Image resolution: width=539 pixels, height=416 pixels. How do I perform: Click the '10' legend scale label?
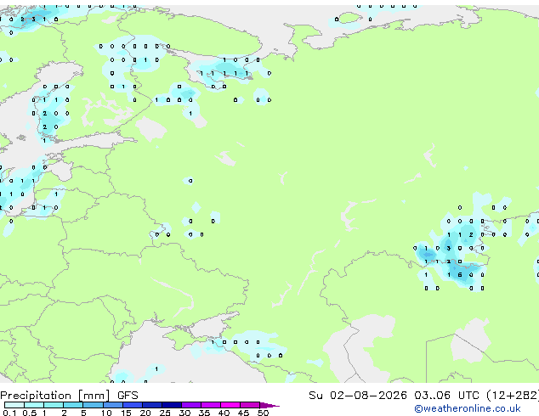106,413
